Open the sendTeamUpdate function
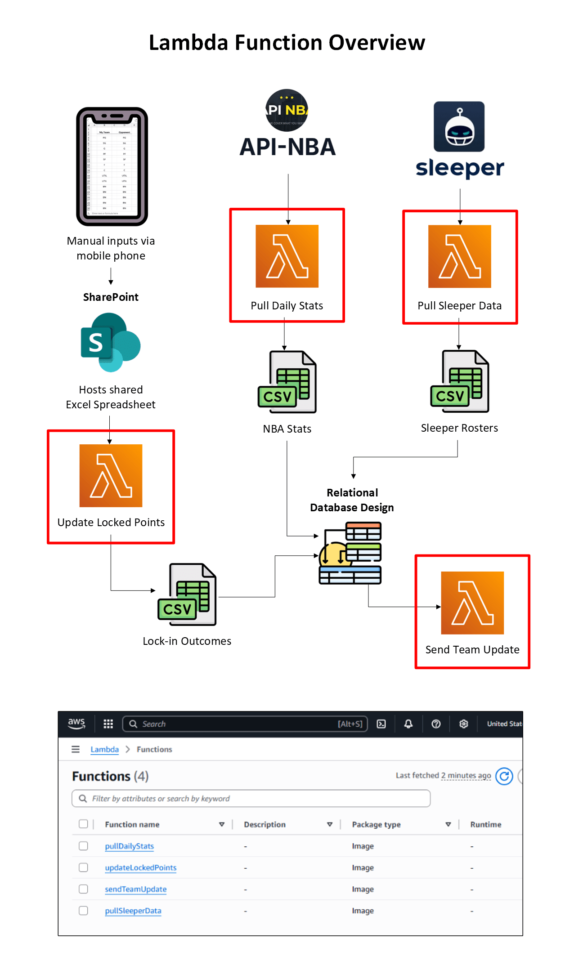Viewport: 574px width, 974px height. click(135, 889)
